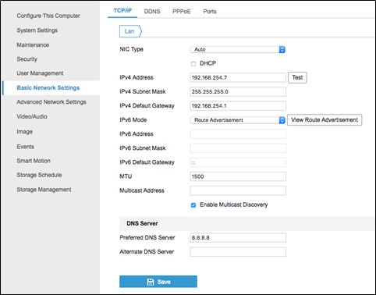Screen dimensions: 376x295
Task: Click the Save button with disk icon
Action: (x=158, y=282)
